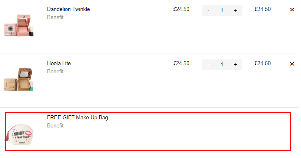Select the Hoola Lite quantity field
The image size is (301, 158).
click(222, 65)
